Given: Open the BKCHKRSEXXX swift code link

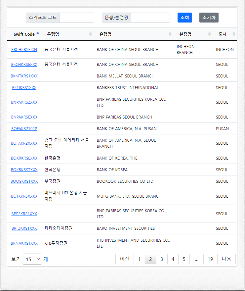Looking at the screenshot, I should [24, 65].
